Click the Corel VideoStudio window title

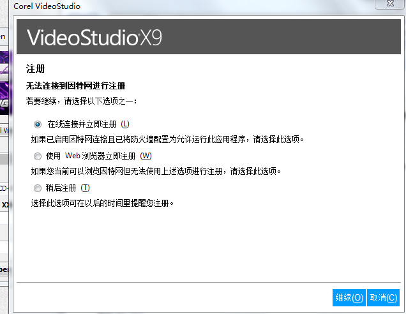[x=47, y=6]
